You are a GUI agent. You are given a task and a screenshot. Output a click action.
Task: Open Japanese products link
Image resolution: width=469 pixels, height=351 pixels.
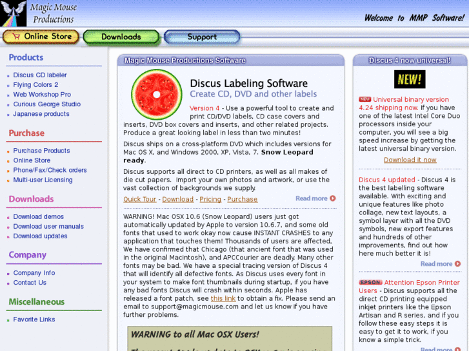pos(41,114)
